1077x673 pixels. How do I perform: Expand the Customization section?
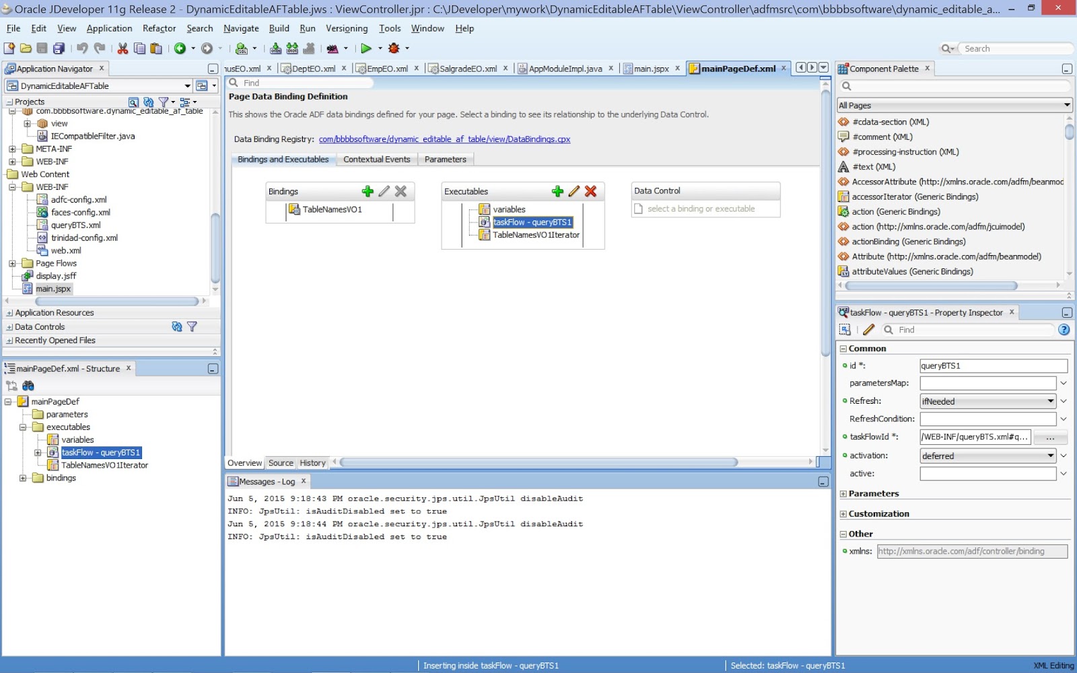[x=843, y=514]
